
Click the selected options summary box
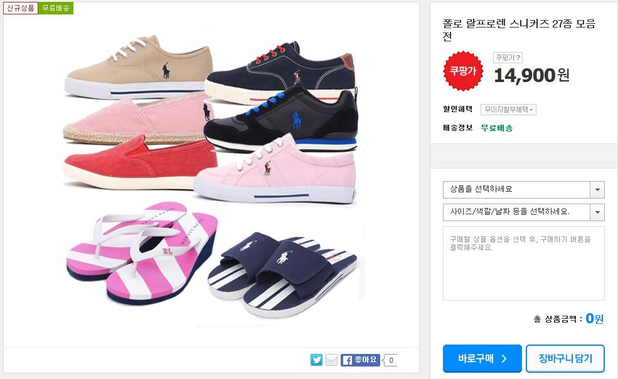coord(524,263)
